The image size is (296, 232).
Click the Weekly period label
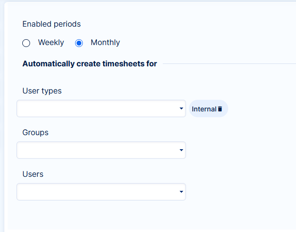[x=51, y=43]
